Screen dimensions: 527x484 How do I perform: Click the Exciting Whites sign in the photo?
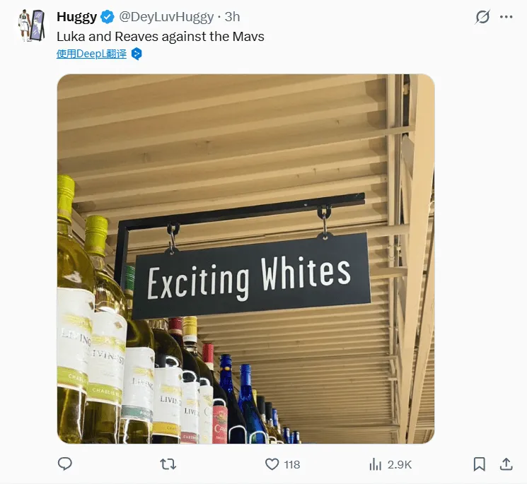(249, 277)
